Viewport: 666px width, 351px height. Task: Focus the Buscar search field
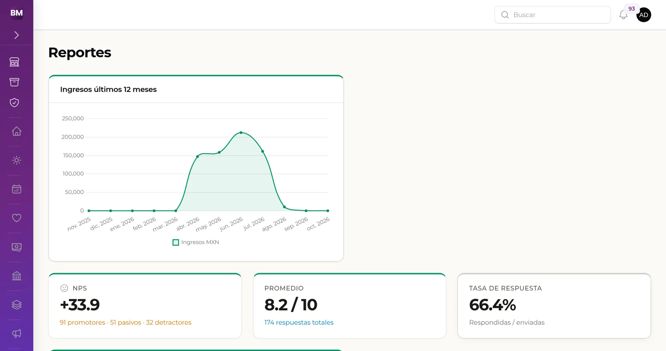552,15
